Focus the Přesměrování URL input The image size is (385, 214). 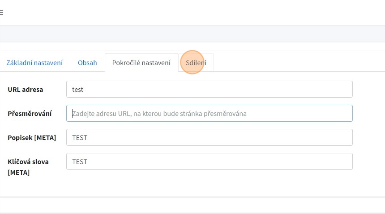point(209,113)
